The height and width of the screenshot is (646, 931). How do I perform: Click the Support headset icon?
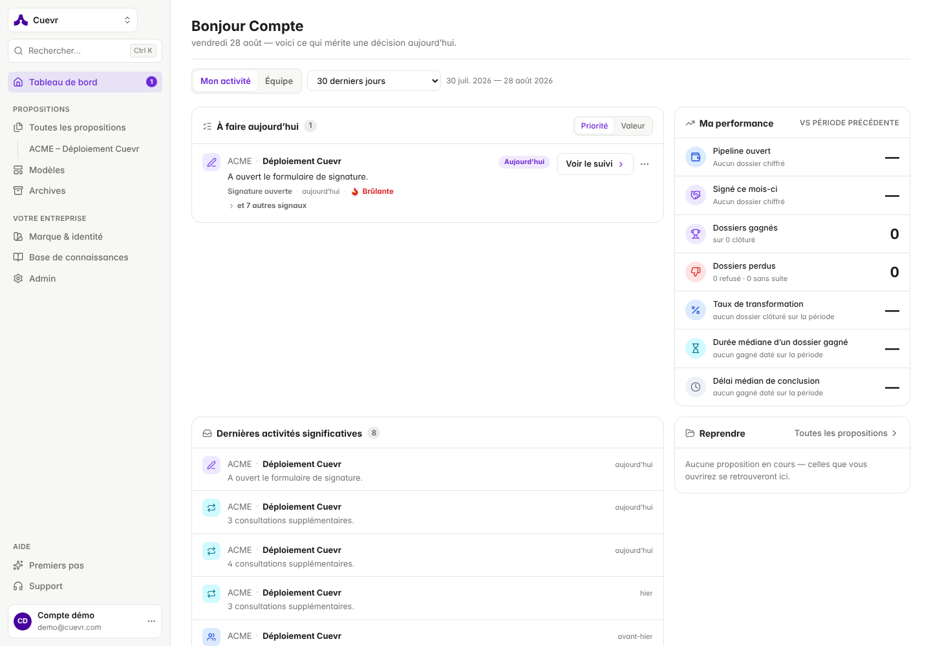click(x=18, y=586)
